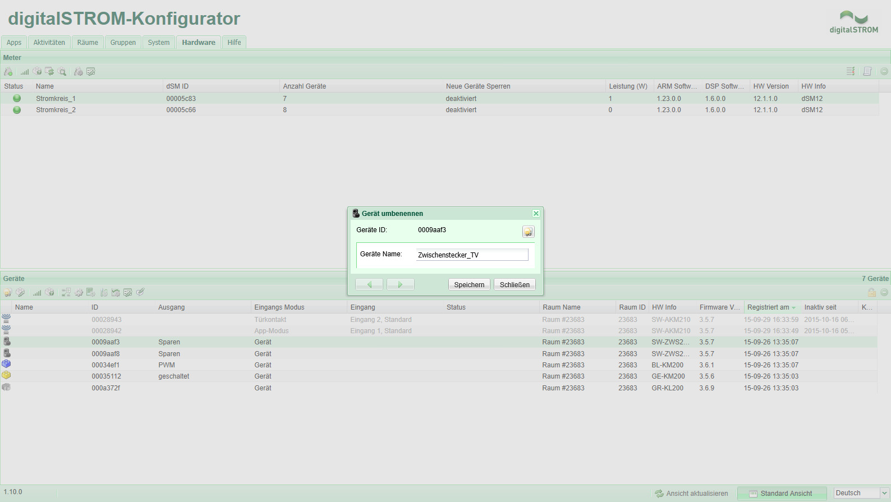The width and height of the screenshot is (891, 502).
Task: Click the Geräte Name text field
Action: click(x=472, y=255)
